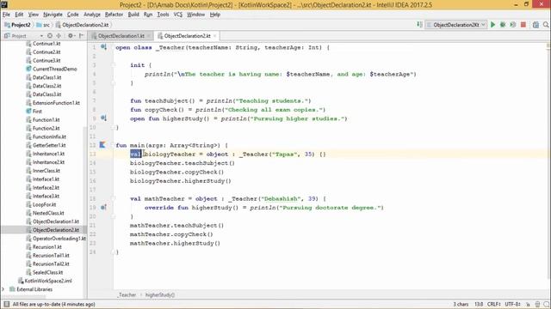
Task: Change CRLF line separator in status bar
Action: (493, 304)
